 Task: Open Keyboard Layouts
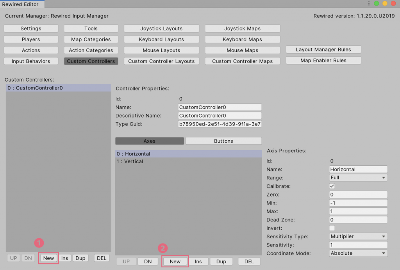161,39
